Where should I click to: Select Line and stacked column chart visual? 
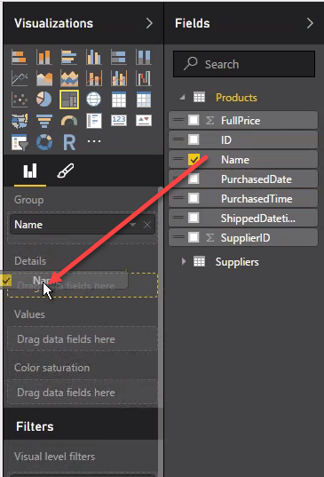(94, 78)
